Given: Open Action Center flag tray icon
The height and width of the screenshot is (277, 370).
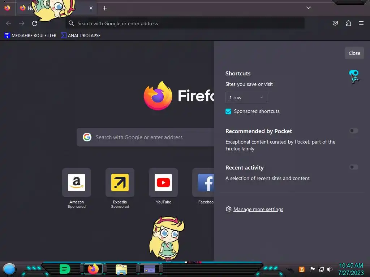Looking at the screenshot, I should coord(312,269).
